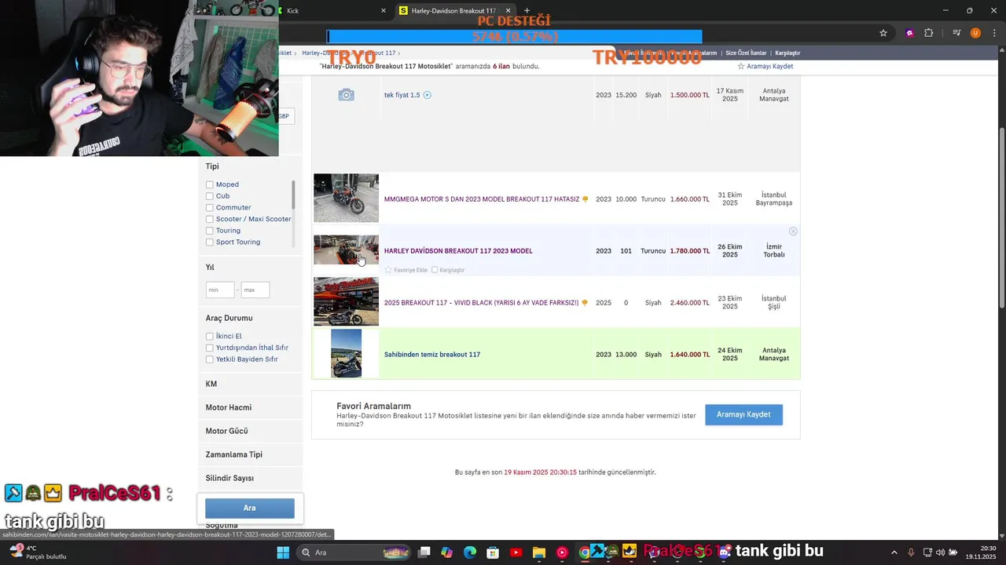The height and width of the screenshot is (565, 1006).
Task: Select the Harley-Davidson Breakout 117 browser tab
Action: pos(456,11)
